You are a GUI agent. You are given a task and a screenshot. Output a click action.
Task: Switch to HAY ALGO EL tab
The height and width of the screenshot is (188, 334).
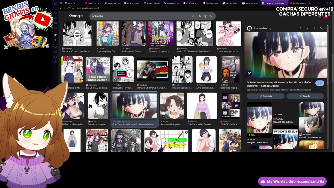(x=231, y=3)
